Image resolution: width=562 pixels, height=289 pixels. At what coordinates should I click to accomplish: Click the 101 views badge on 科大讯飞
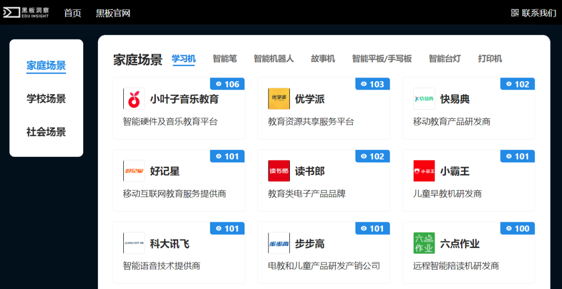227,229
